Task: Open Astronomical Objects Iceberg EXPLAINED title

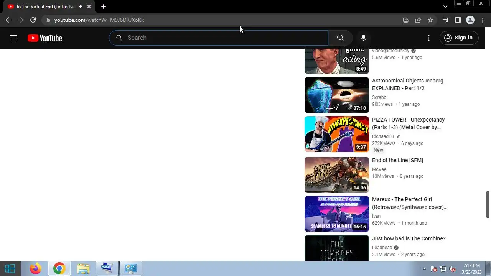Action: (x=407, y=84)
